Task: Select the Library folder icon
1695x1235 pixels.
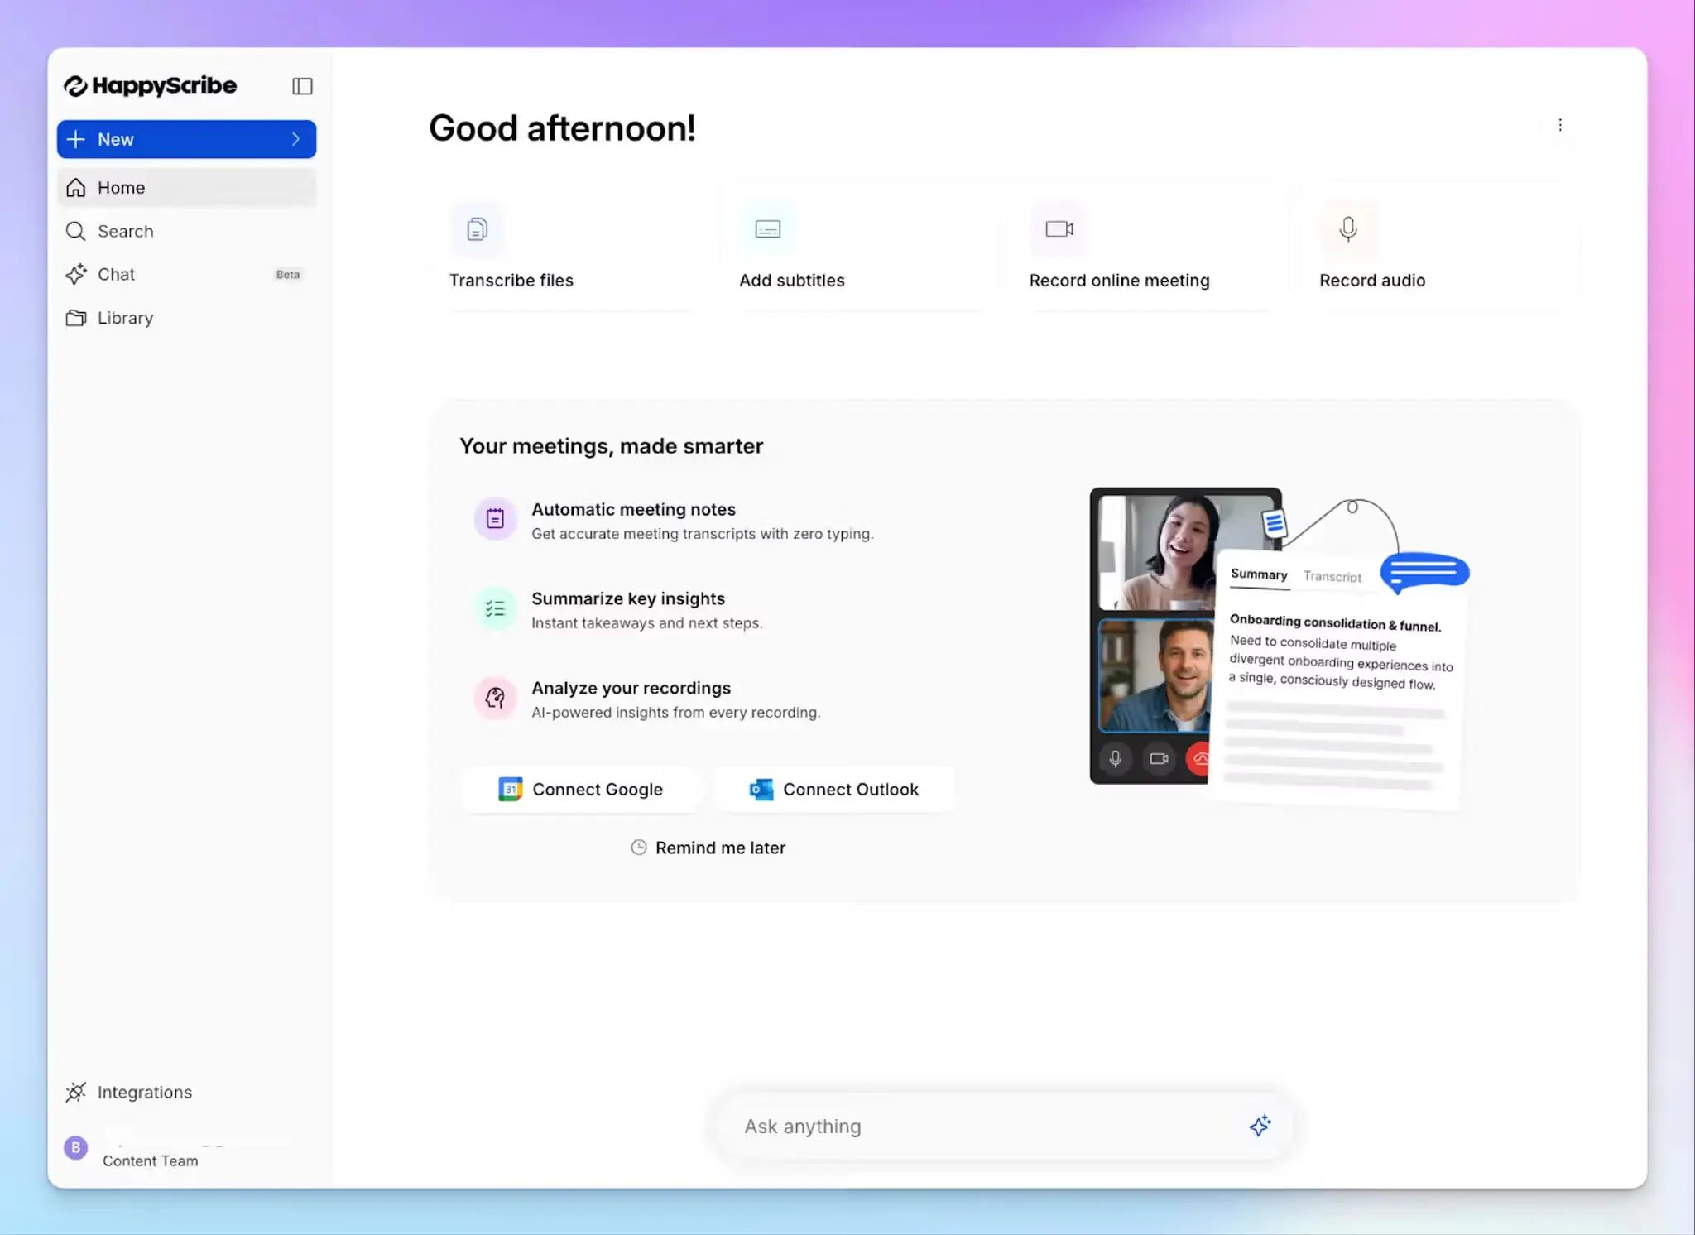Action: coord(75,318)
